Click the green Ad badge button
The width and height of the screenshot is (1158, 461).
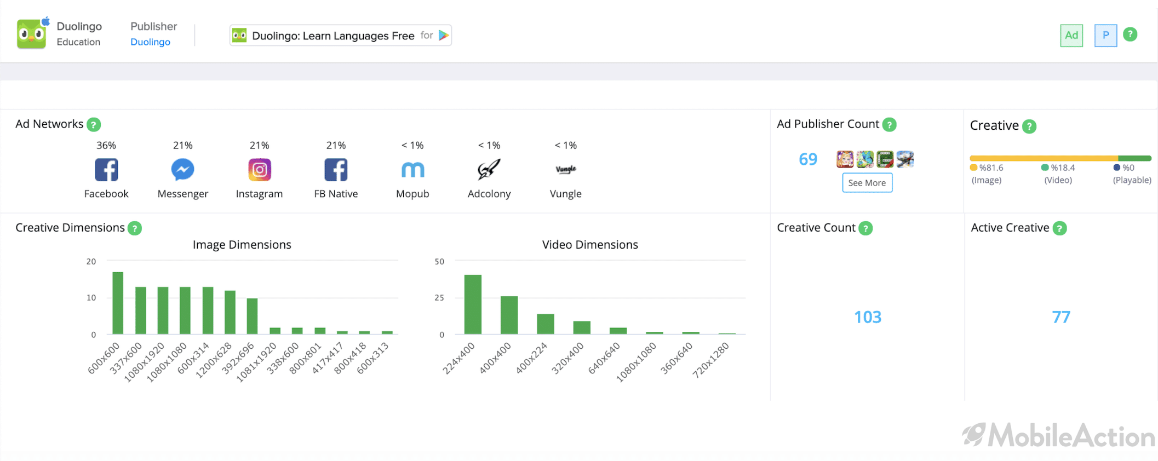1071,36
